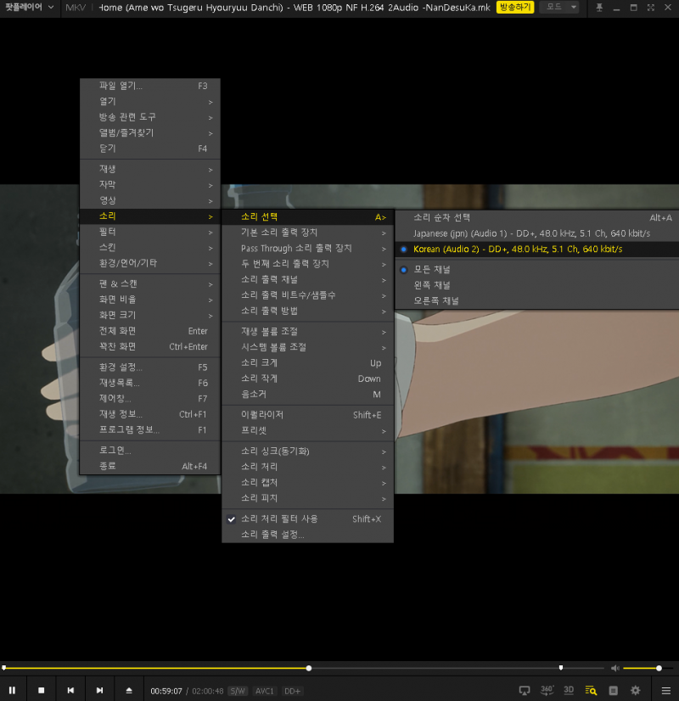Open the settings gear in control bar
This screenshot has width=679, height=701.
[x=635, y=690]
